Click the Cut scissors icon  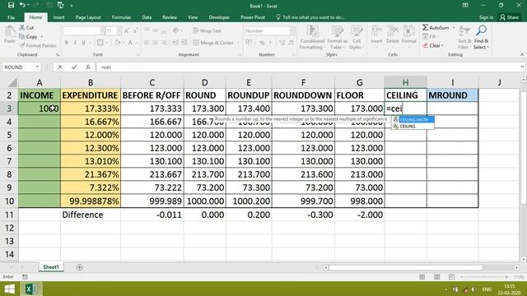click(22, 27)
